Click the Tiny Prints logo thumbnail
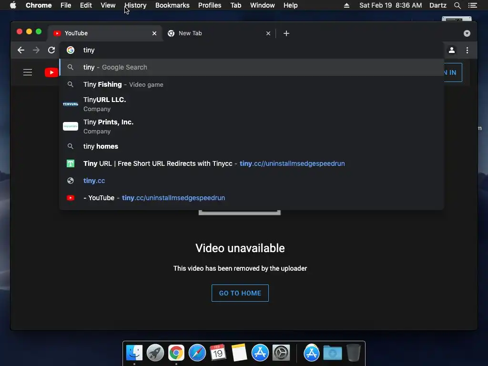 click(x=71, y=126)
